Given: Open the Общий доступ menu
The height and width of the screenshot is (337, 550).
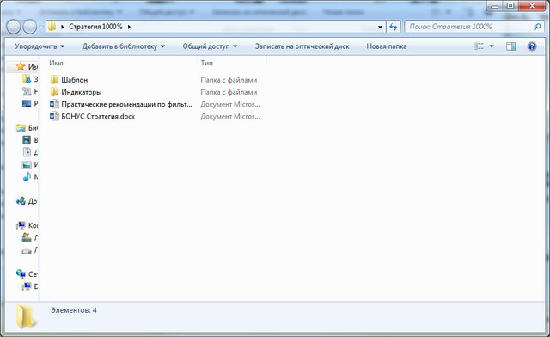Looking at the screenshot, I should tap(210, 46).
